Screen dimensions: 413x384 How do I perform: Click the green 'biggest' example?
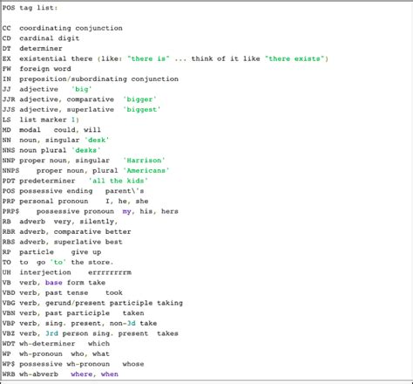pos(142,110)
